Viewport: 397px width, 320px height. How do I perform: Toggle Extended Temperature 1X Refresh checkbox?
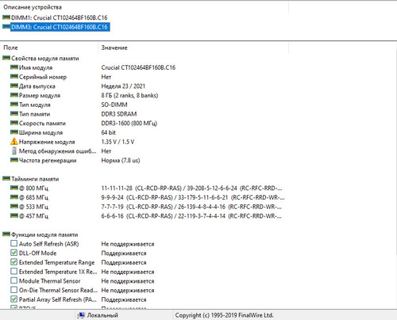[14, 271]
